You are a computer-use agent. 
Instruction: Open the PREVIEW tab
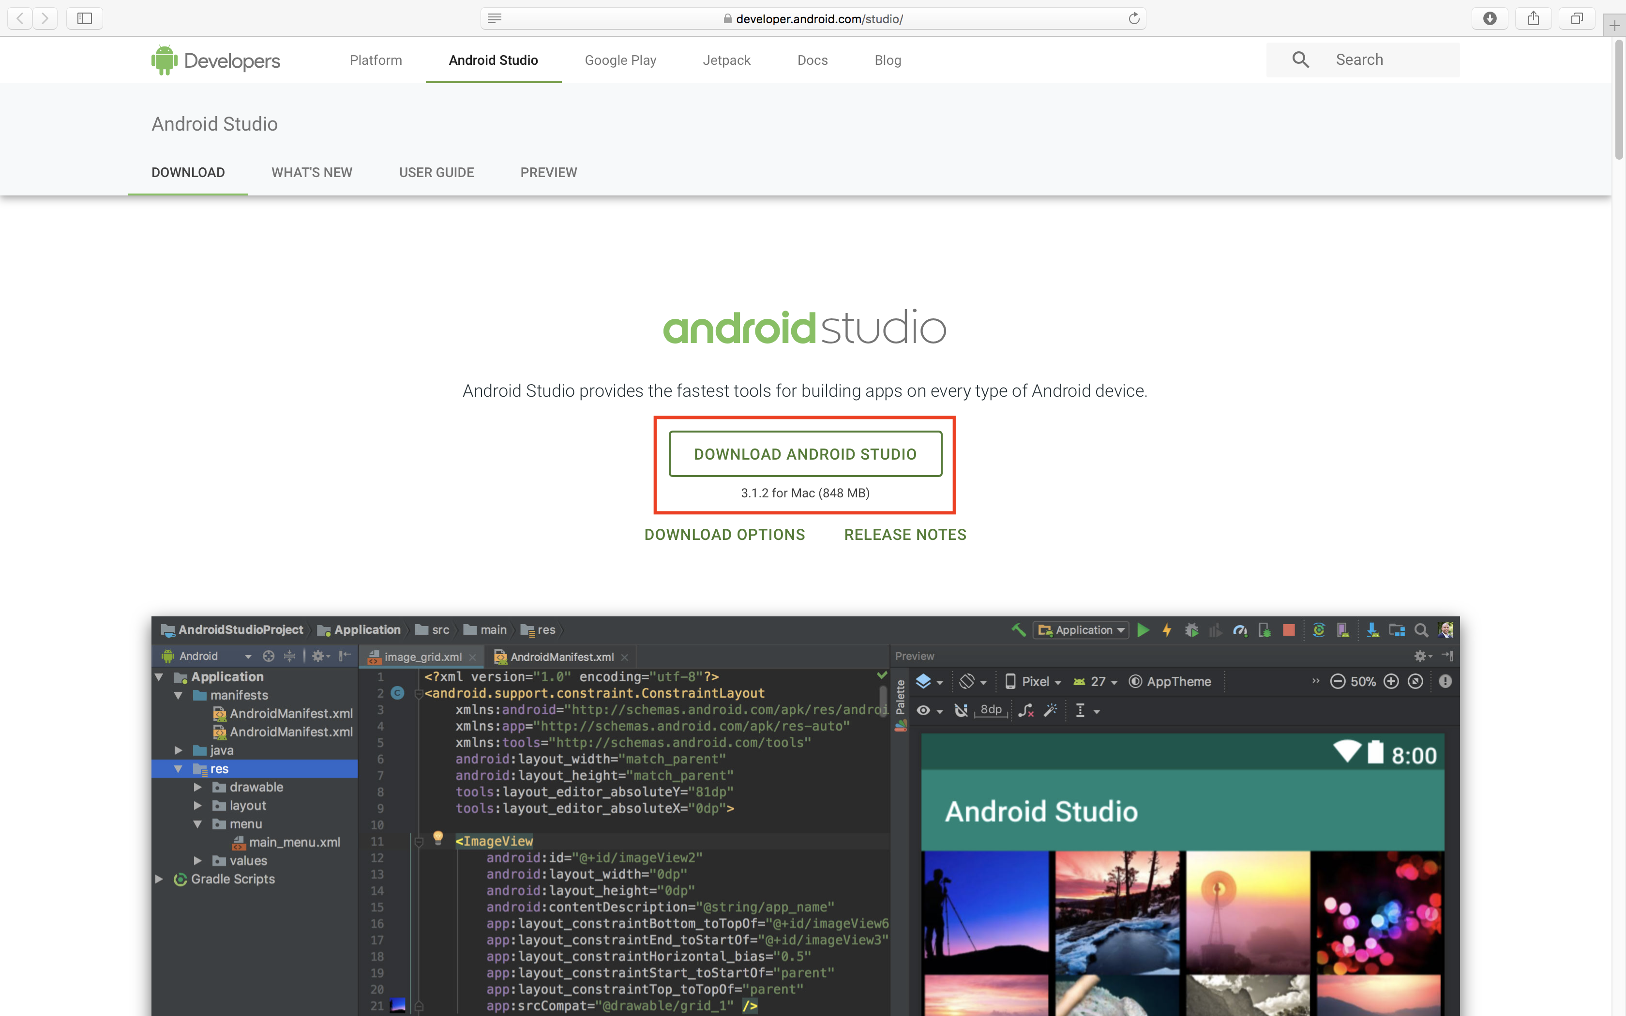(548, 173)
